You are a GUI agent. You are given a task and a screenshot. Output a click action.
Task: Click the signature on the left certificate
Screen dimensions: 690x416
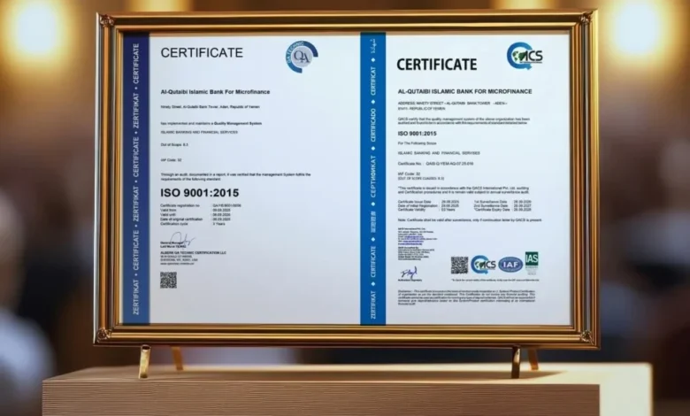coord(181,241)
